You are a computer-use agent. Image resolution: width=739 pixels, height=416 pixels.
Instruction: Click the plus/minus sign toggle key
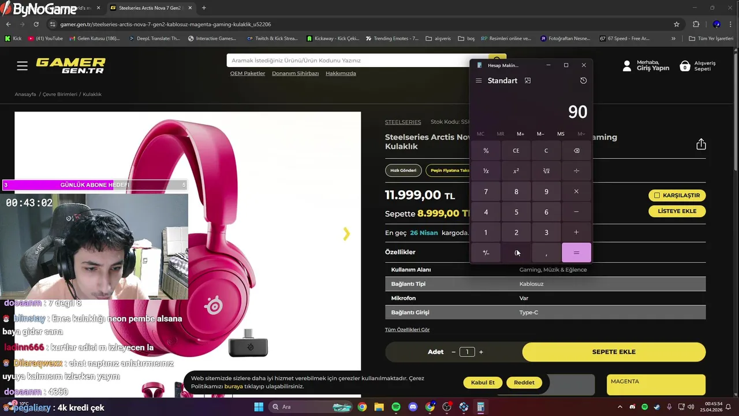(x=486, y=252)
